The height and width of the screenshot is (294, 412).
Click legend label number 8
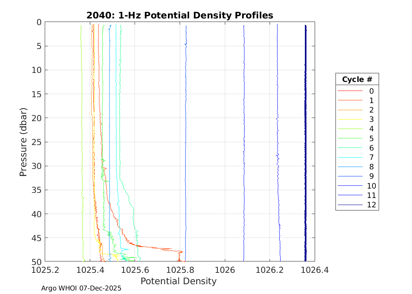tap(371, 167)
